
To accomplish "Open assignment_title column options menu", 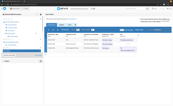I will pos(82,34).
